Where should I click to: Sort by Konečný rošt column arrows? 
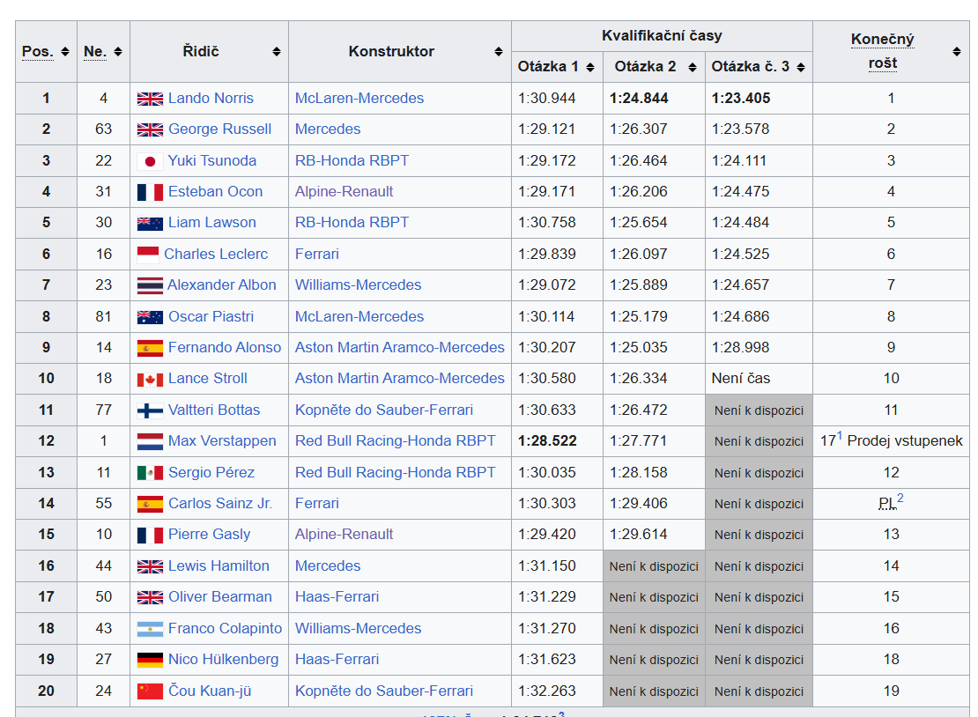pos(957,52)
